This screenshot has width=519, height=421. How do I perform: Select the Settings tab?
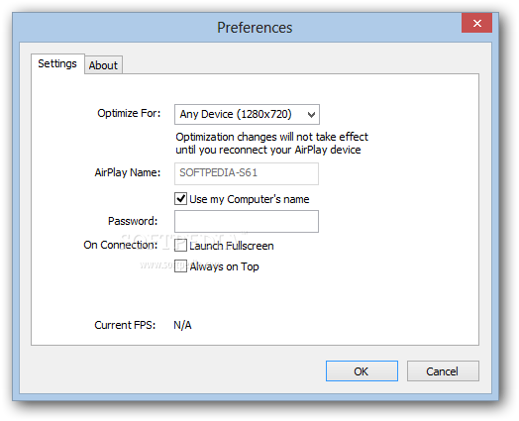(x=57, y=63)
